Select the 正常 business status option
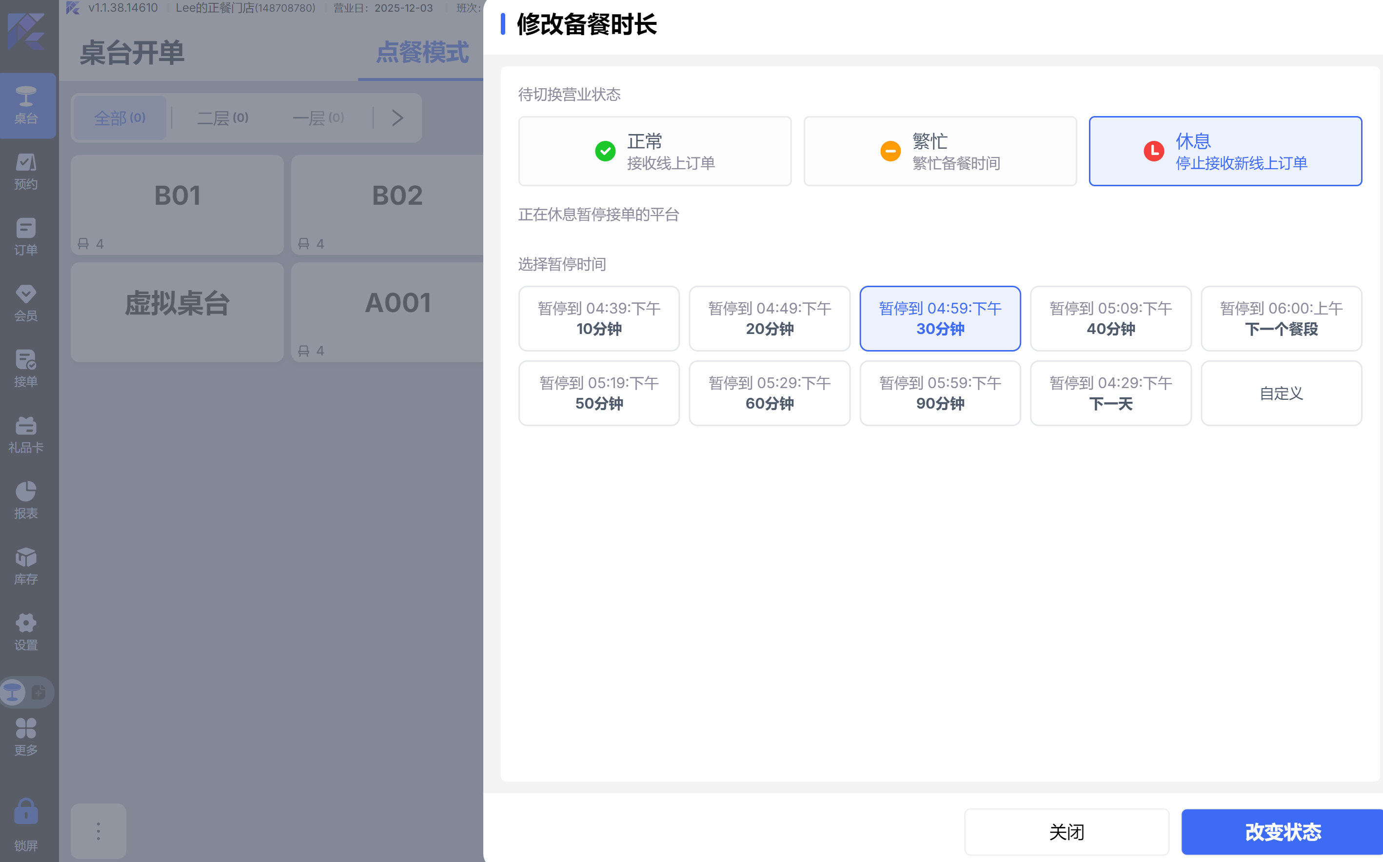Viewport: 1383px width, 862px height. [x=654, y=151]
